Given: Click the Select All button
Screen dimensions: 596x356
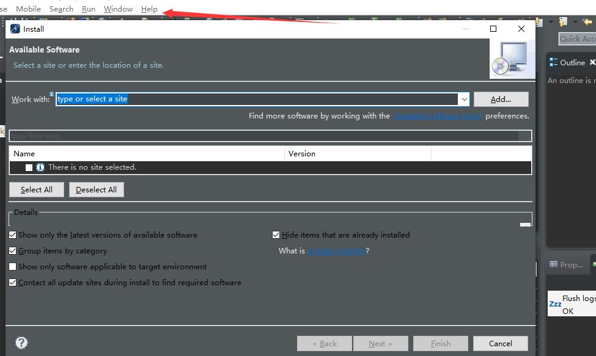Looking at the screenshot, I should (x=37, y=190).
